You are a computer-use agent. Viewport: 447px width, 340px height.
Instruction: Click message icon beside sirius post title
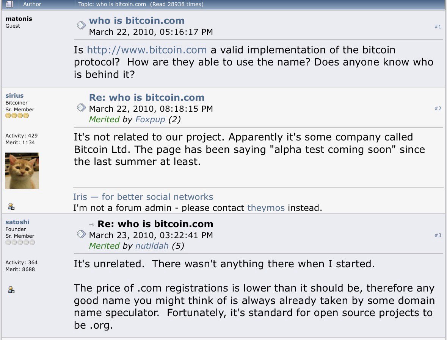pos(81,108)
